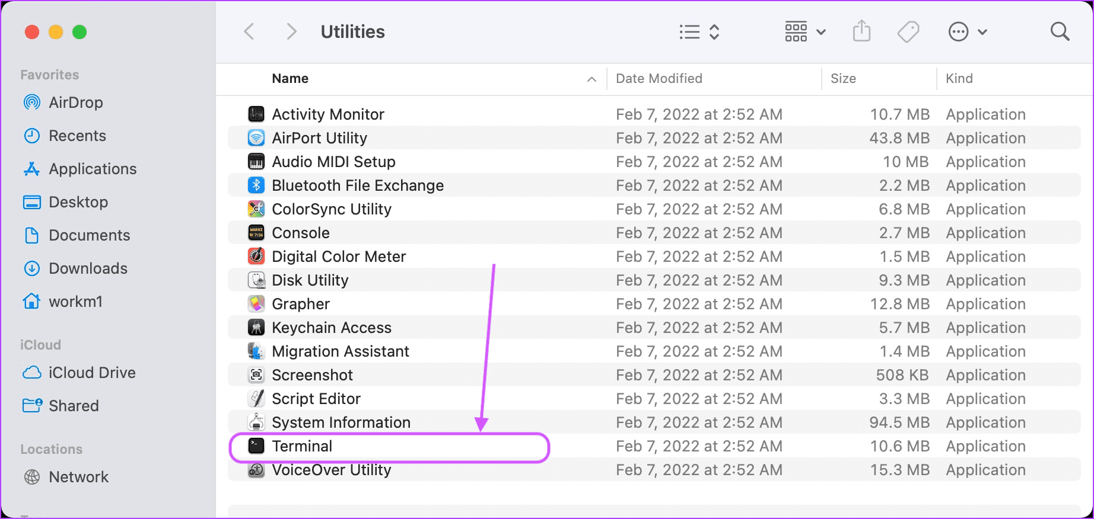Open the More actions ellipsis menu

(x=968, y=31)
